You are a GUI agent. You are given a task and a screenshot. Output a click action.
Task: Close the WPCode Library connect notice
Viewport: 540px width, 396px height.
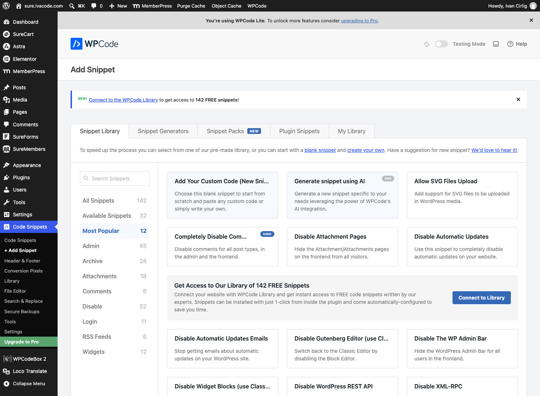(x=518, y=99)
